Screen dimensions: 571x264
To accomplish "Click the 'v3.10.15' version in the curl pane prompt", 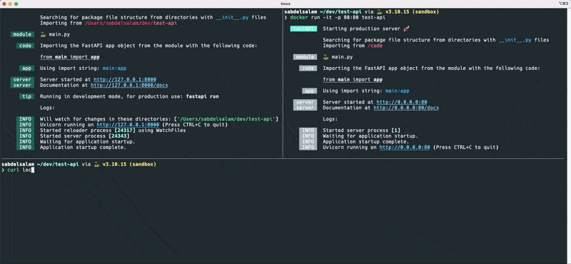I will point(114,165).
